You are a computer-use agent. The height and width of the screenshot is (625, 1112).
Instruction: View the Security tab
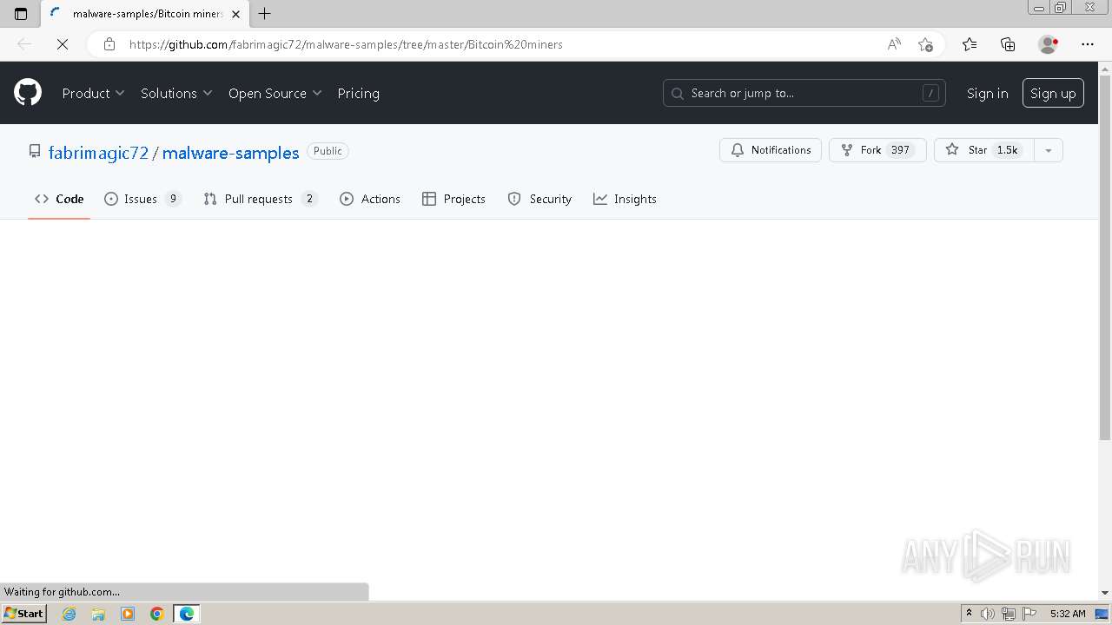tap(539, 199)
